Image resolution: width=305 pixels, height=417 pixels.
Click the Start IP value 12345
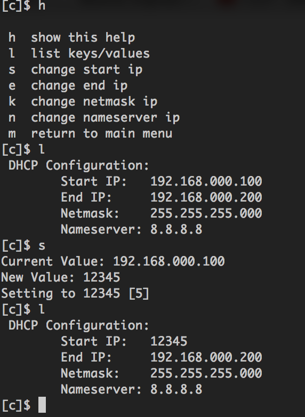(x=169, y=341)
